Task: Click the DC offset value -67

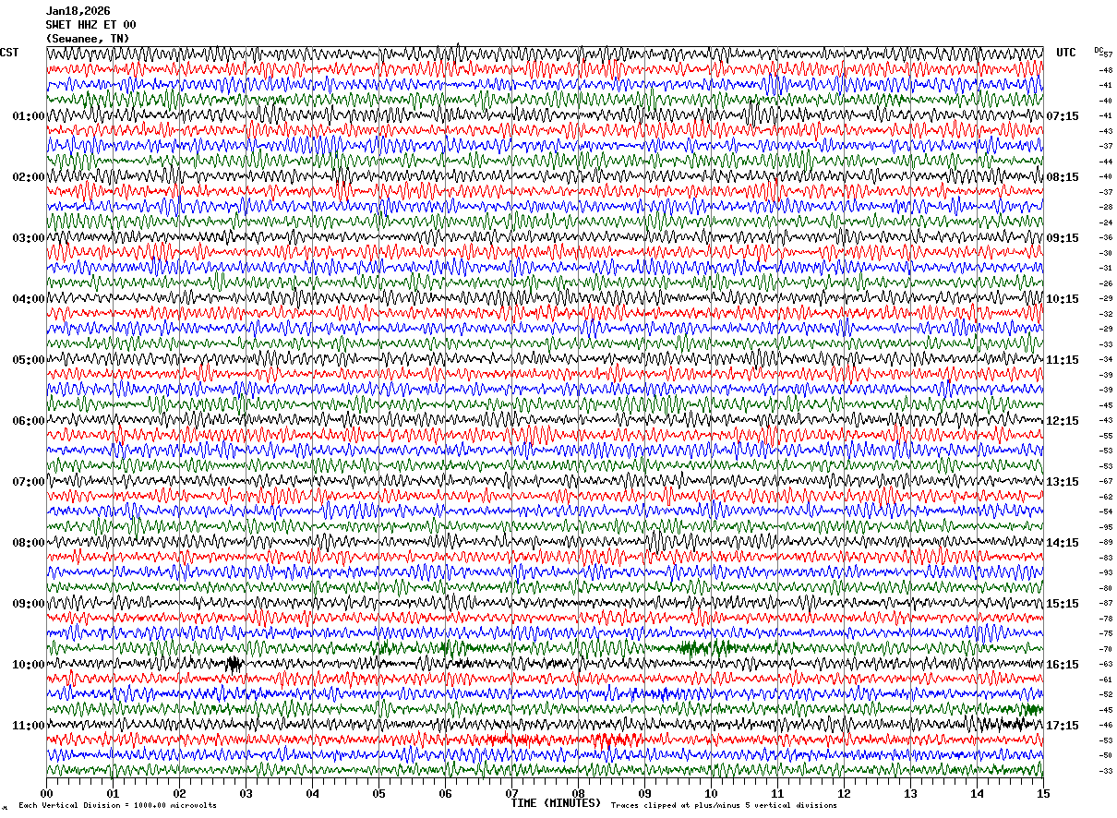Action: (x=1106, y=481)
